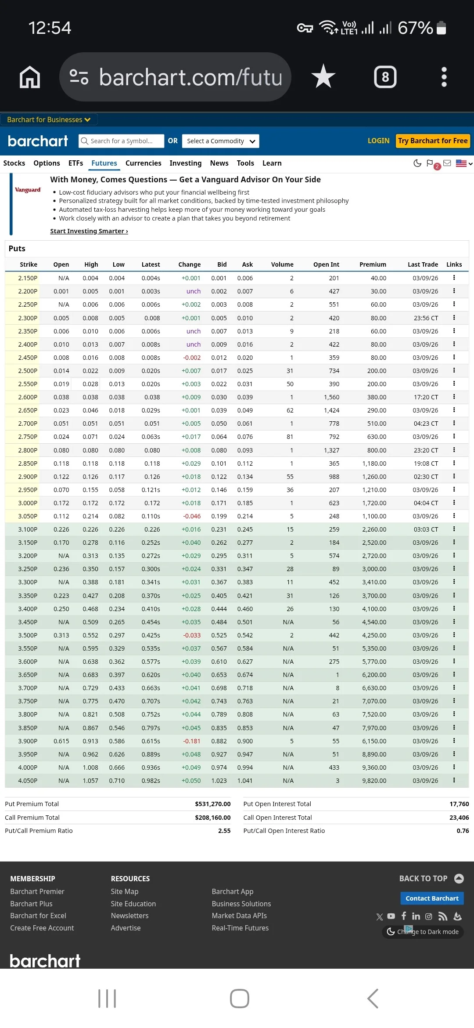The width and height of the screenshot is (474, 1028).
Task: Open US flag country selector
Action: coord(464,163)
